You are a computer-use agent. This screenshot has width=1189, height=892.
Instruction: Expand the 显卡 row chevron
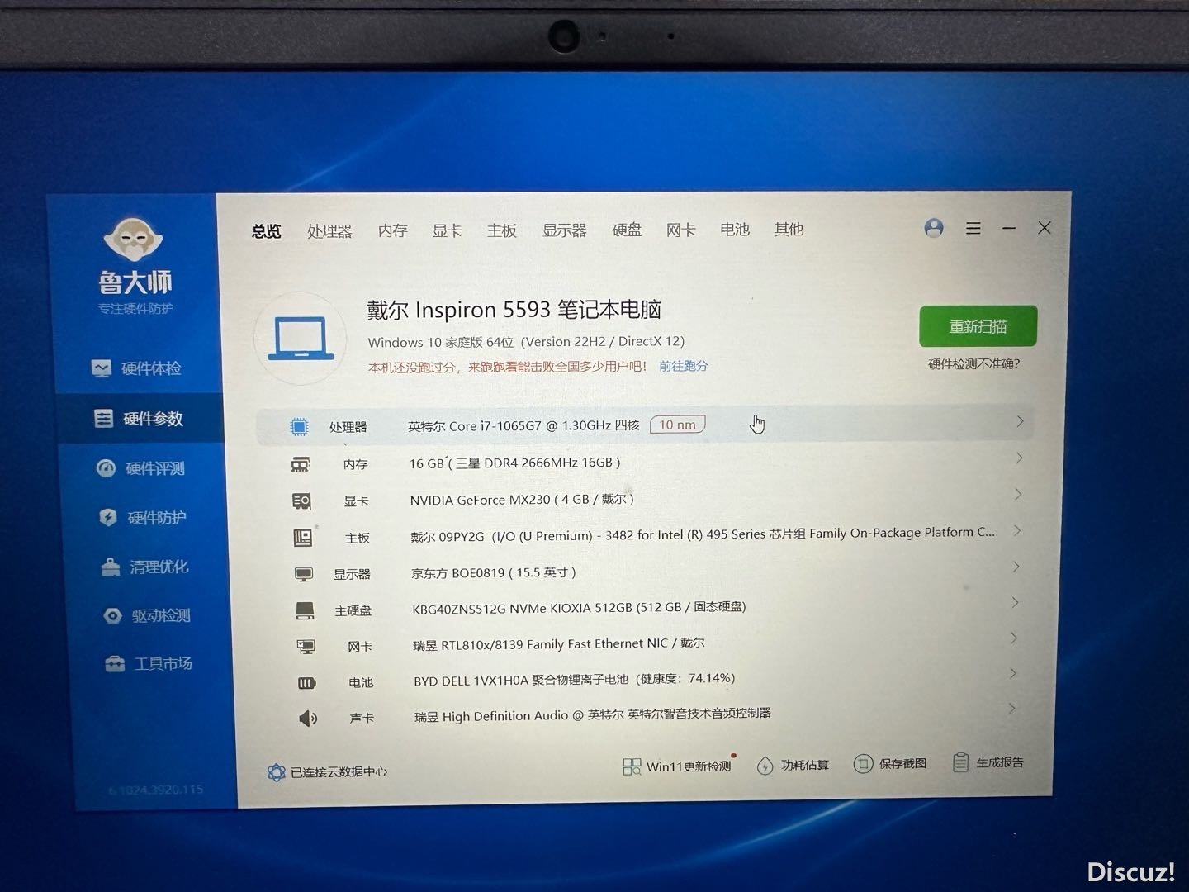coord(1019,494)
